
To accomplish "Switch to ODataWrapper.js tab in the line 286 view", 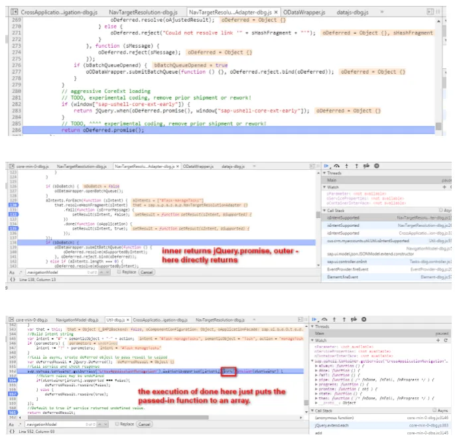I will tap(304, 12).
